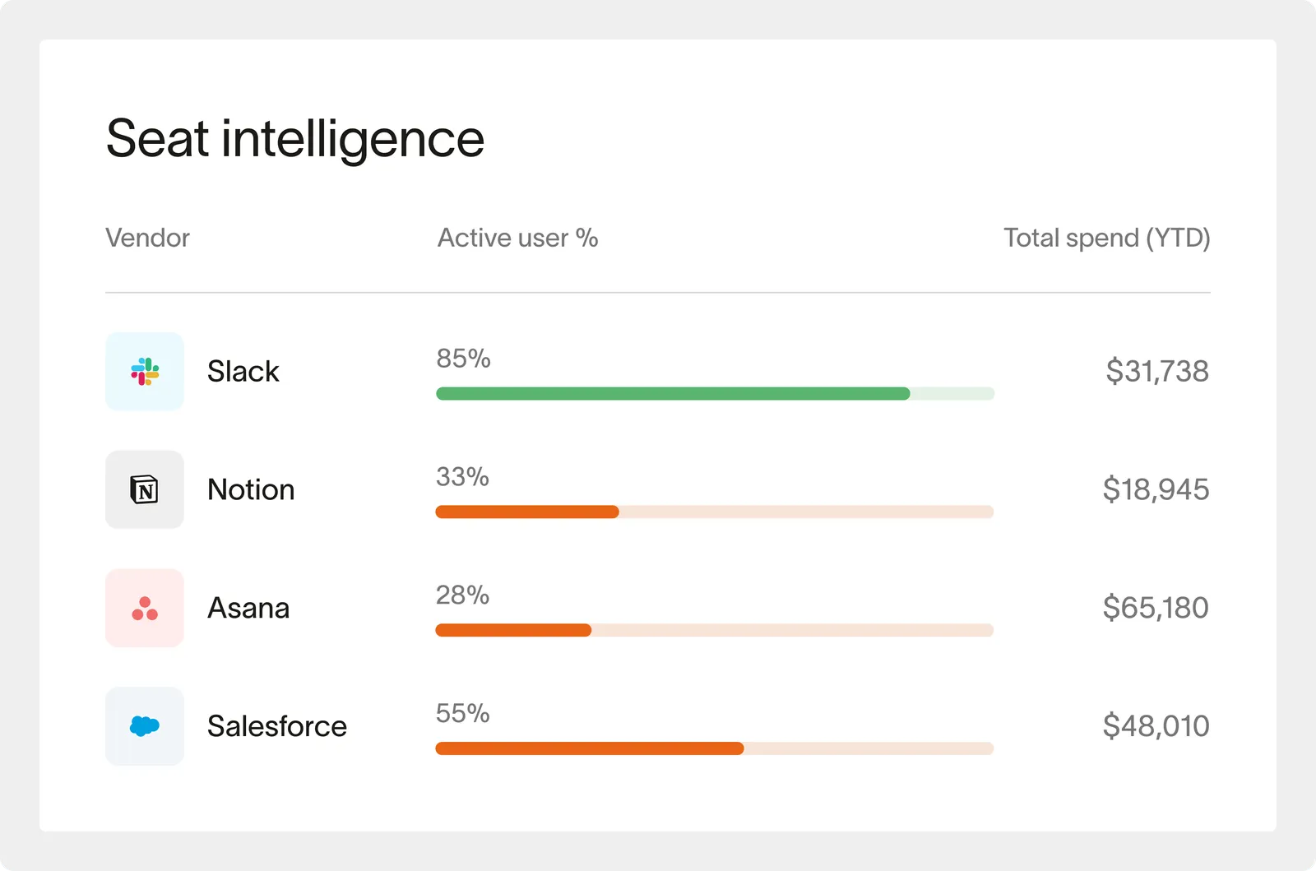Screen dimensions: 1316x871
Task: Click the Salesforce cloud icon
Action: point(145,726)
